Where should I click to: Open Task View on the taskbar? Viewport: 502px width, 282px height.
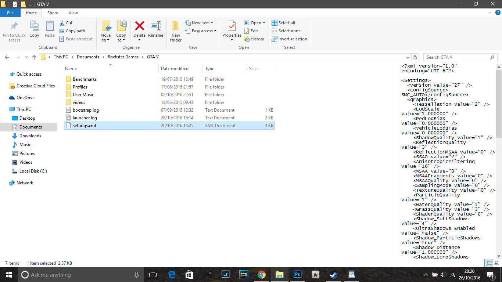click(x=153, y=275)
